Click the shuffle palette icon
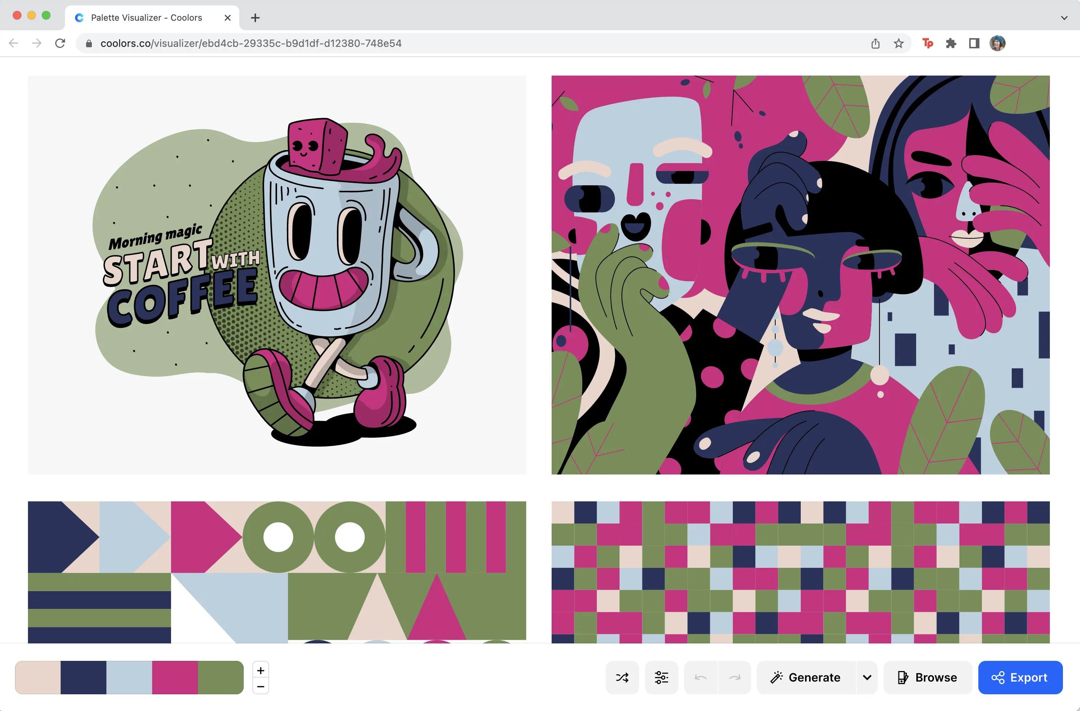The height and width of the screenshot is (711, 1080). point(622,678)
